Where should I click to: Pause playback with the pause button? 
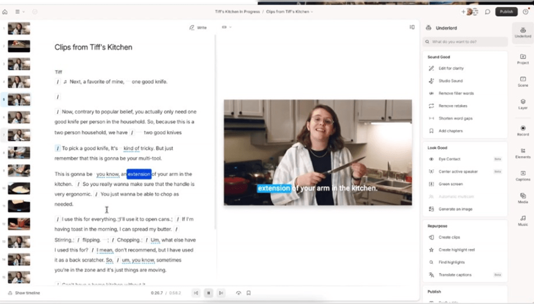[209, 293]
